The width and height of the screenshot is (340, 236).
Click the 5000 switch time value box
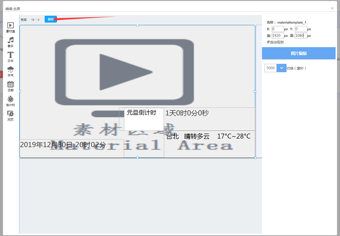pyautogui.click(x=271, y=68)
